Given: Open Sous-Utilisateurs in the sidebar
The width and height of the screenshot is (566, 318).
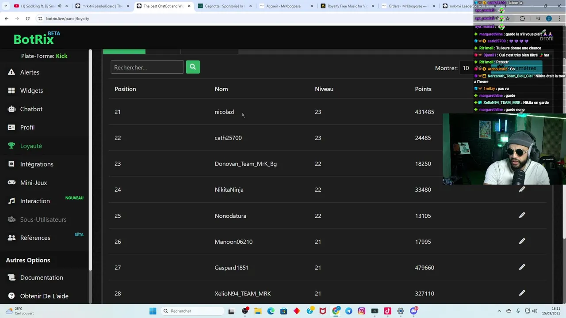Looking at the screenshot, I should click(43, 220).
